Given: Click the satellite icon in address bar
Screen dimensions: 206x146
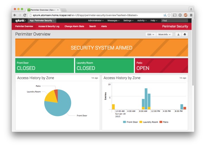Looking at the screenshot, I should [x=165, y=15].
